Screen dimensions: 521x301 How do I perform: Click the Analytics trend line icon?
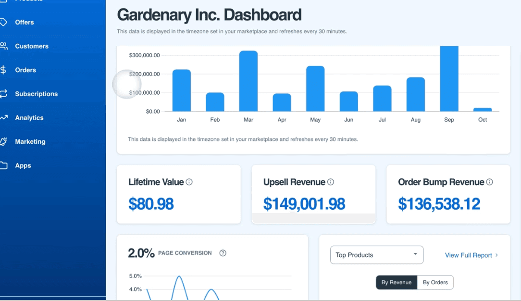(4, 118)
